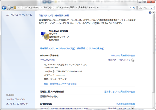156x110 pixels.
Task: Focus the control panel search box
Action: click(144, 8)
